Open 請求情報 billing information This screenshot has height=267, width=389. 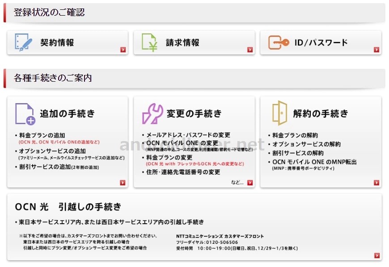[x=194, y=42]
